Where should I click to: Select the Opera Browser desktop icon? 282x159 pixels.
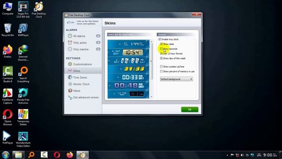[x=7, y=117]
